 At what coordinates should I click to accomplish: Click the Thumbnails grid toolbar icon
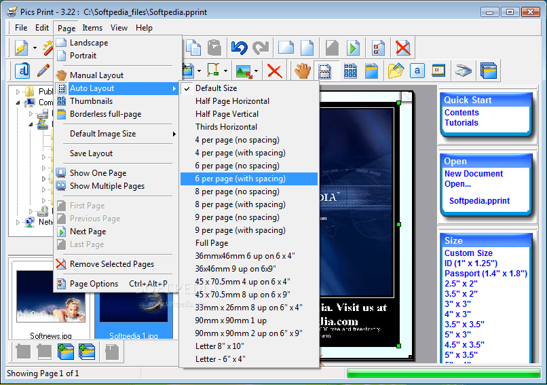tap(350, 71)
